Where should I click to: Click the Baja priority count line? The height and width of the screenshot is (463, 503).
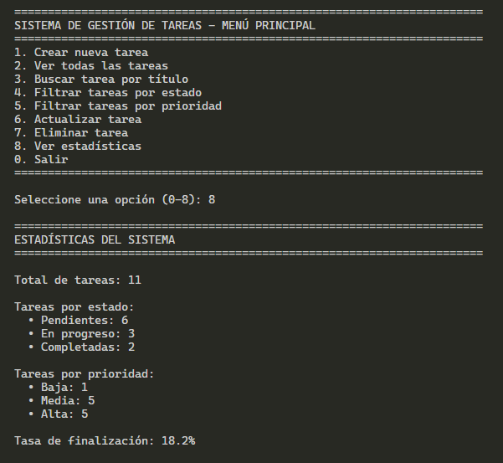tap(64, 387)
